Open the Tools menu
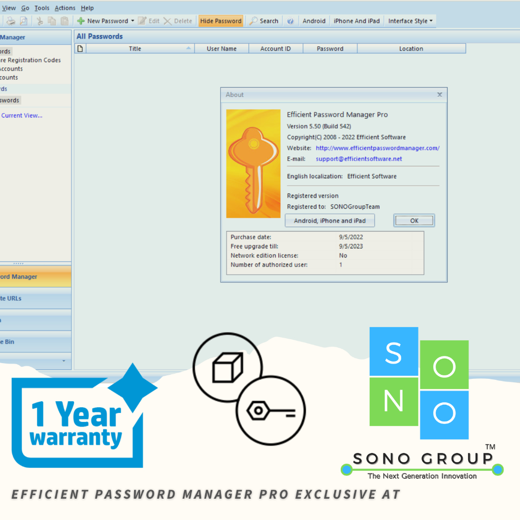Viewport: 520px width, 520px height. 42,8
